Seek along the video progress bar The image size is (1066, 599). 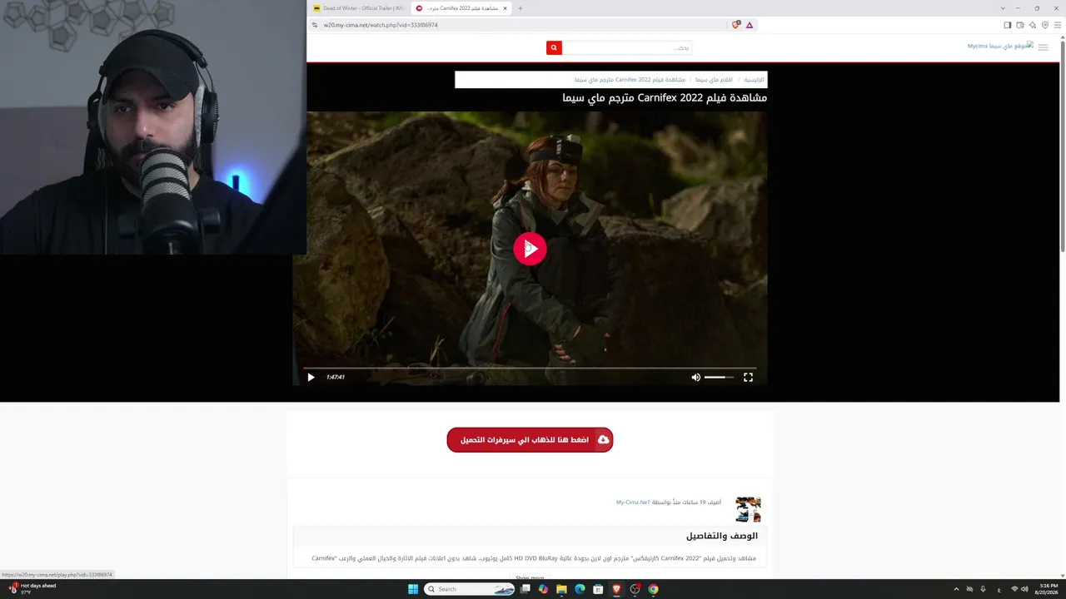coord(530,368)
